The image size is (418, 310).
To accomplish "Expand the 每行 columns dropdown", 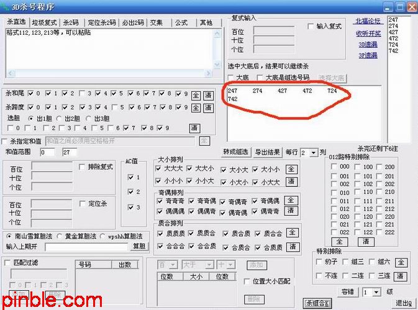I will pyautogui.click(x=312, y=153).
